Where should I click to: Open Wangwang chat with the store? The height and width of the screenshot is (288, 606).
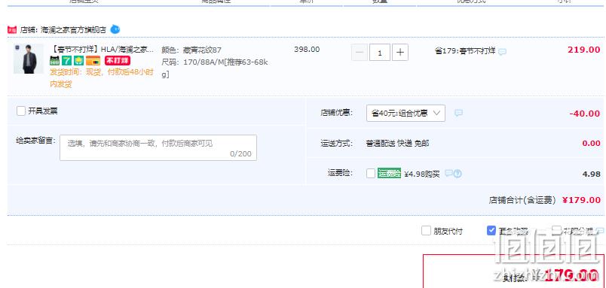pos(115,29)
